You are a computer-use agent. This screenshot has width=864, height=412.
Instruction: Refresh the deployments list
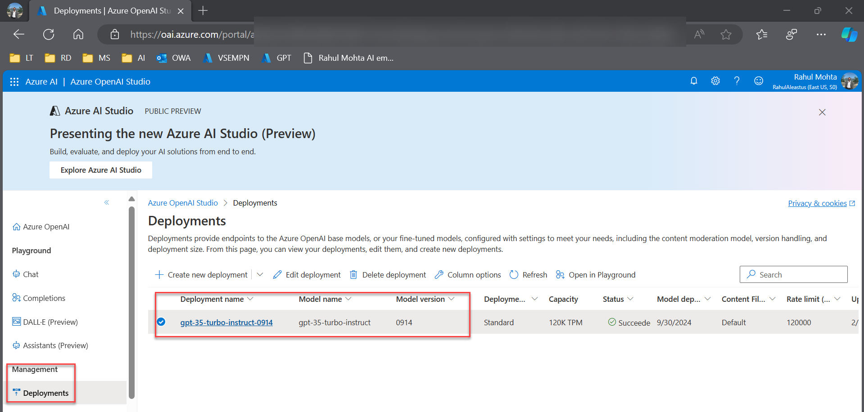coord(529,275)
